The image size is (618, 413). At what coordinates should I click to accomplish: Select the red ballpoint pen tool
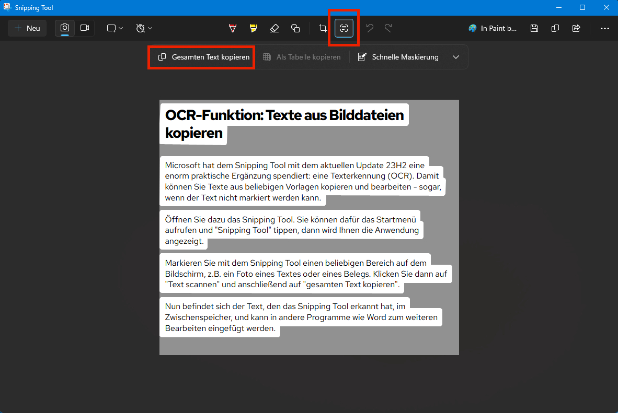233,28
